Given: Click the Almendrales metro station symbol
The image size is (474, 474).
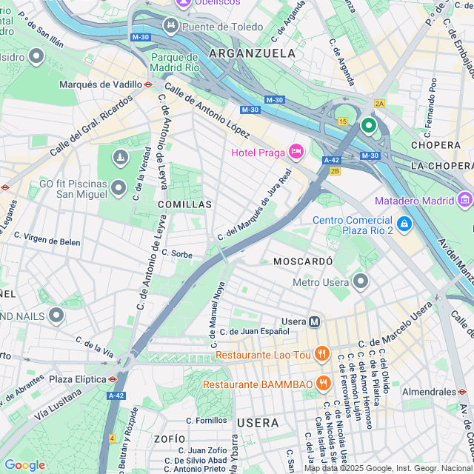Looking at the screenshot, I should 462,392.
